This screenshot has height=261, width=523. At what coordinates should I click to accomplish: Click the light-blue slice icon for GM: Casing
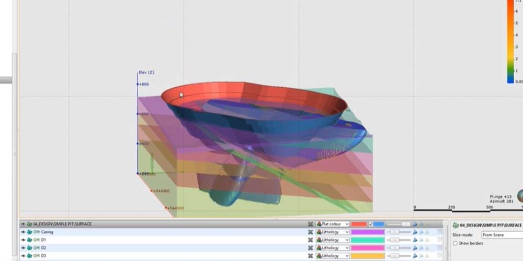[x=421, y=232]
